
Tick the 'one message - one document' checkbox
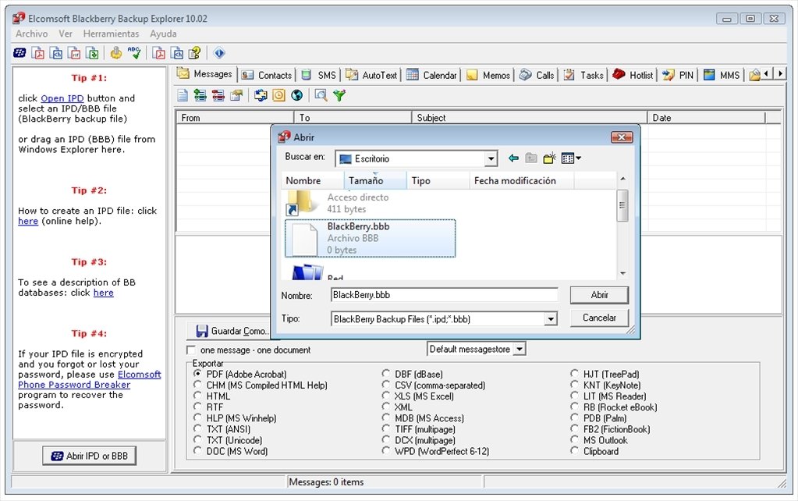click(191, 350)
